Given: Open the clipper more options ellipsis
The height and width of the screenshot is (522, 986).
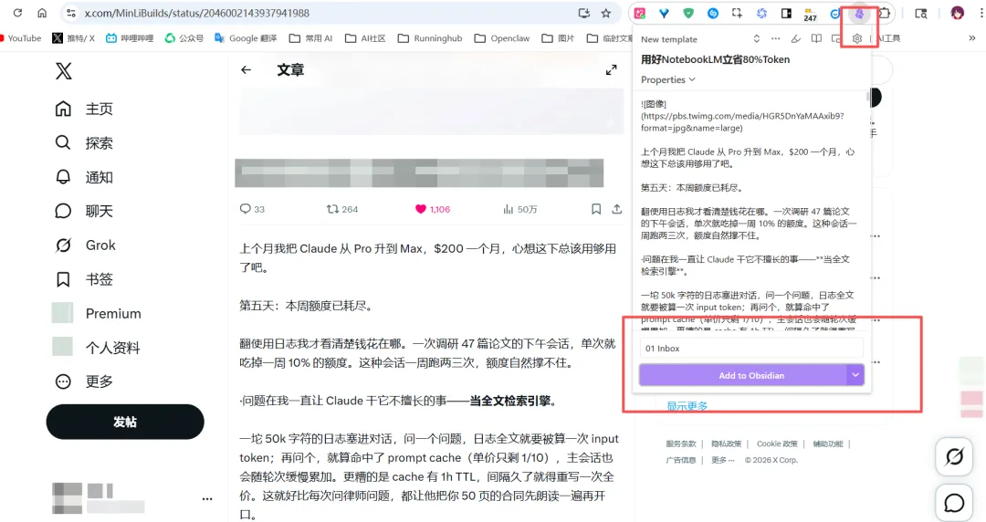Looking at the screenshot, I should click(x=775, y=39).
